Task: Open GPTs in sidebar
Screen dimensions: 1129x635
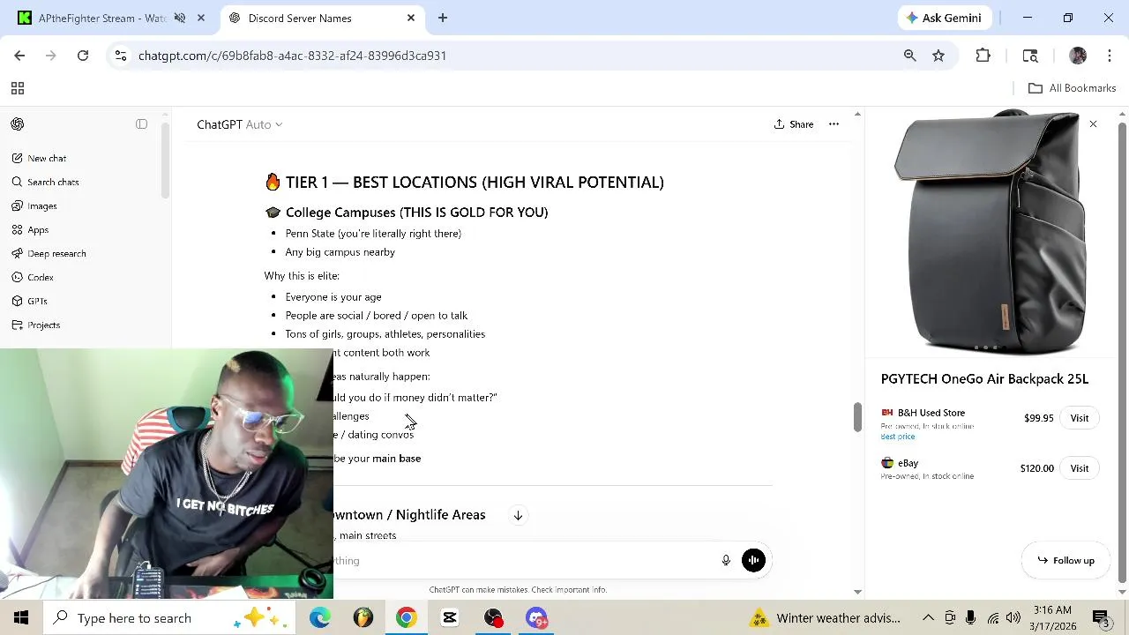Action: click(x=37, y=302)
